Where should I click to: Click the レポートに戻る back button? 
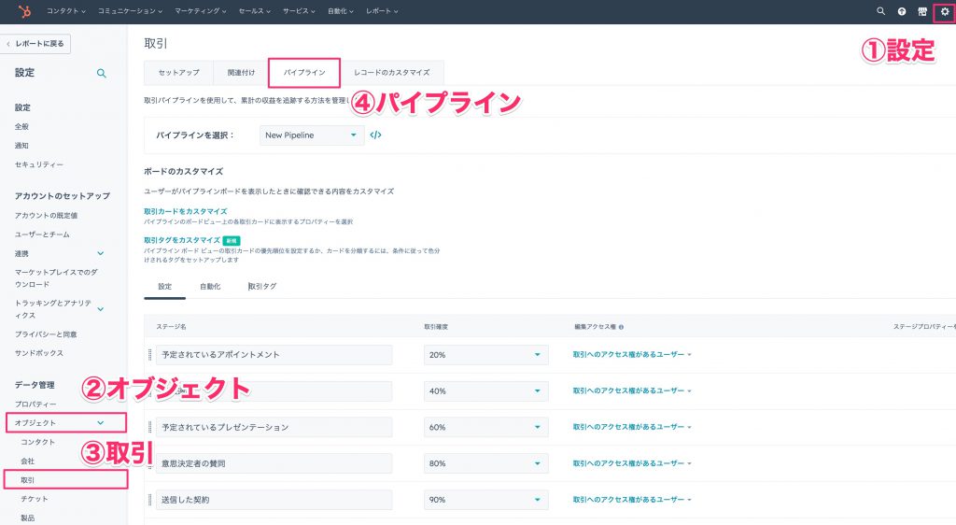[x=36, y=43]
